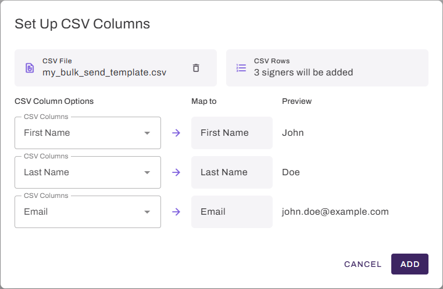
Task: Click the CSV Rows list icon
Action: [x=241, y=68]
